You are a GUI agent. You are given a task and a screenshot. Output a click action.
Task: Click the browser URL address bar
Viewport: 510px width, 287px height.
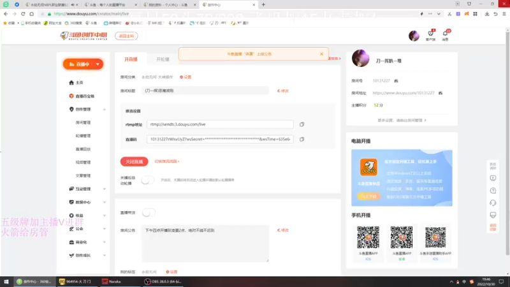228,14
